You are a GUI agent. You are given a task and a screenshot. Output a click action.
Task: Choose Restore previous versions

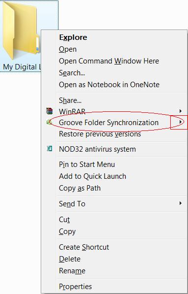[x=100, y=134]
